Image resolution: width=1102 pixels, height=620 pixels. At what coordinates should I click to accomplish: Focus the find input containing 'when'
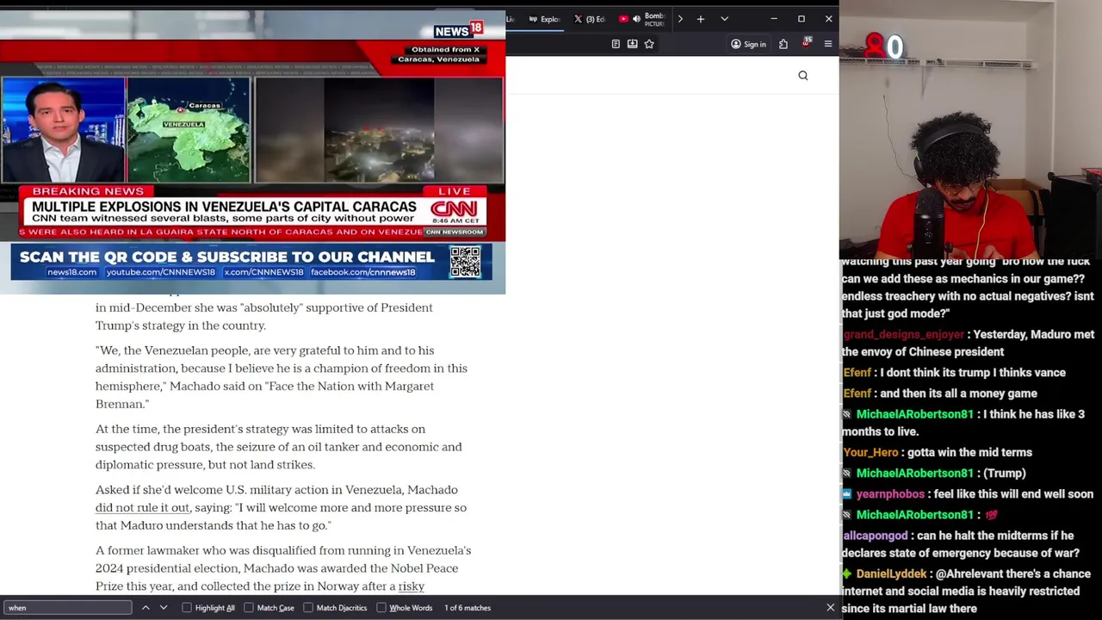tap(68, 608)
